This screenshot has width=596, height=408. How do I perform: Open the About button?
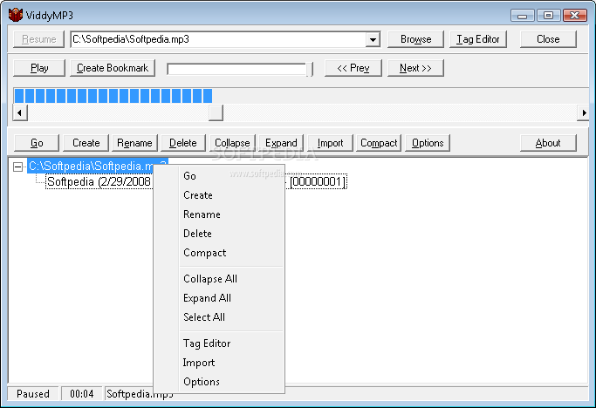coord(548,143)
